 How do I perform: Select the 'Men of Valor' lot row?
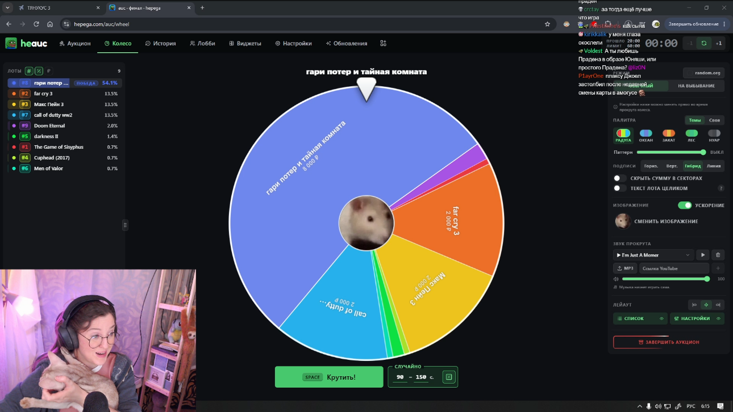pyautogui.click(x=64, y=169)
